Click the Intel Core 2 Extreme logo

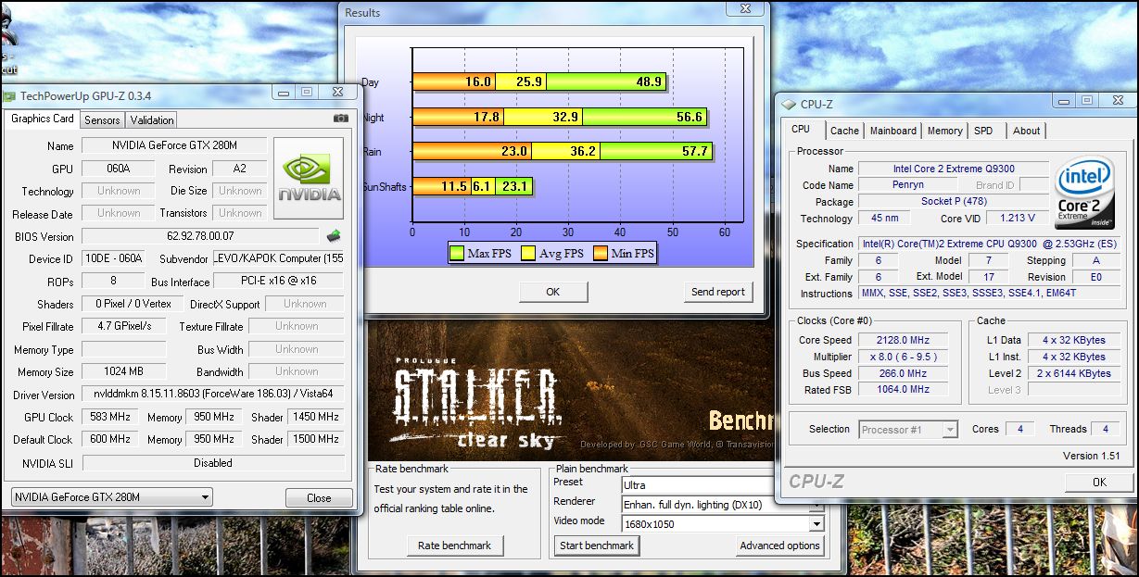(x=1083, y=193)
